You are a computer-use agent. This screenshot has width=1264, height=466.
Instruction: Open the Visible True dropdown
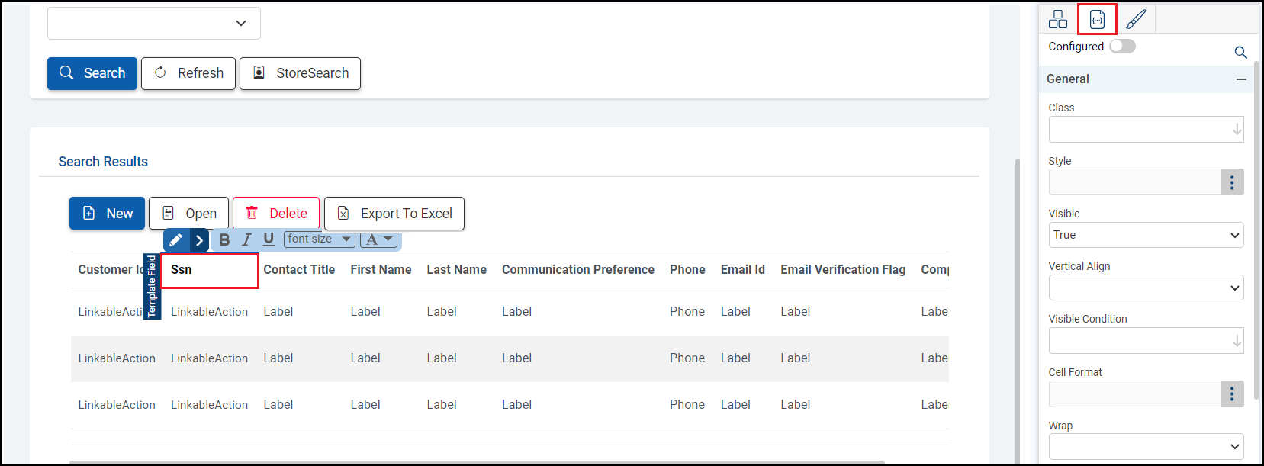(1146, 235)
